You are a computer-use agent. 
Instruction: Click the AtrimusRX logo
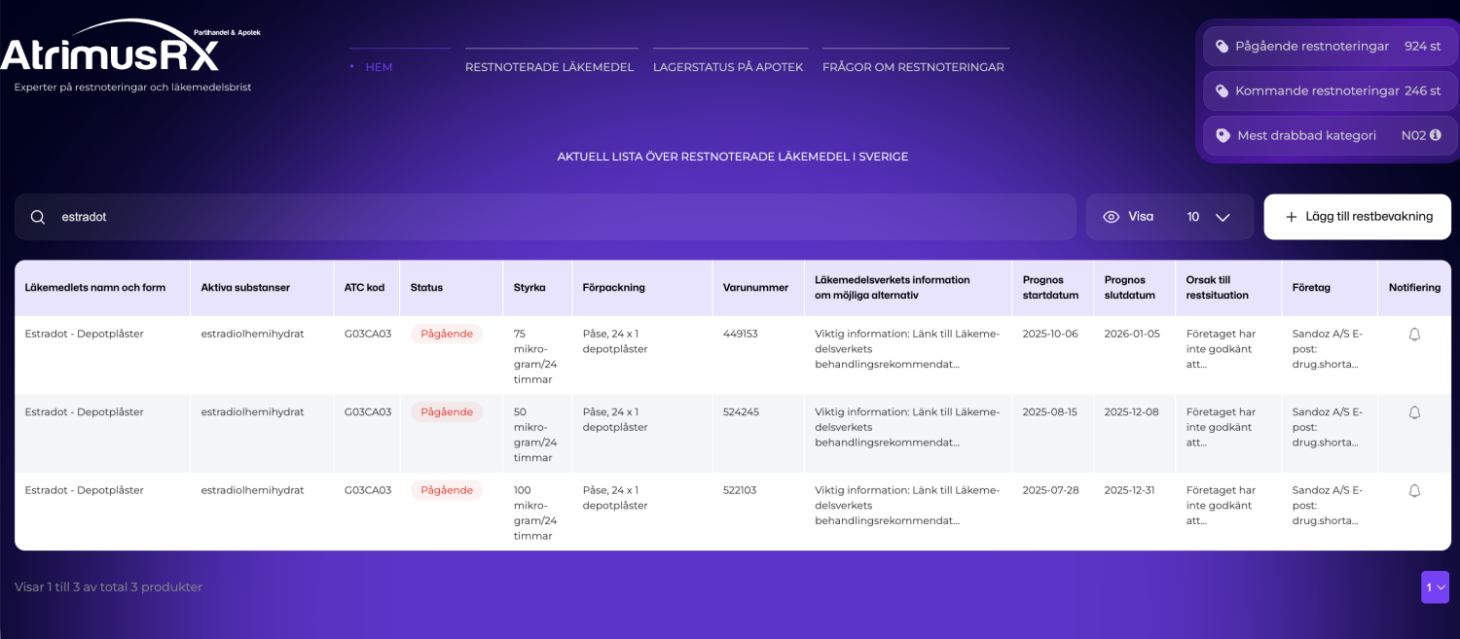[112, 53]
